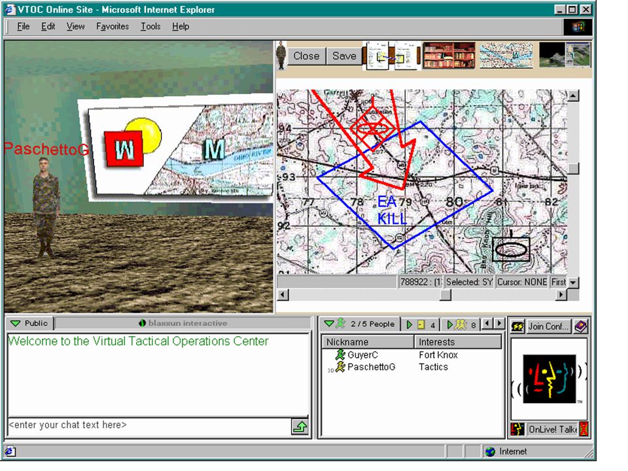Open the Edit menu
The image size is (628, 471).
[48, 26]
